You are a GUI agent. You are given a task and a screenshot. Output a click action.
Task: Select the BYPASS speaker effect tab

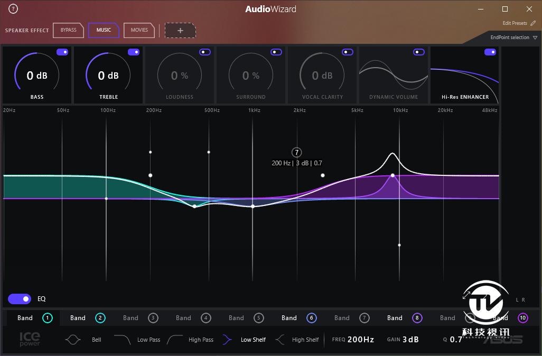[x=68, y=30]
